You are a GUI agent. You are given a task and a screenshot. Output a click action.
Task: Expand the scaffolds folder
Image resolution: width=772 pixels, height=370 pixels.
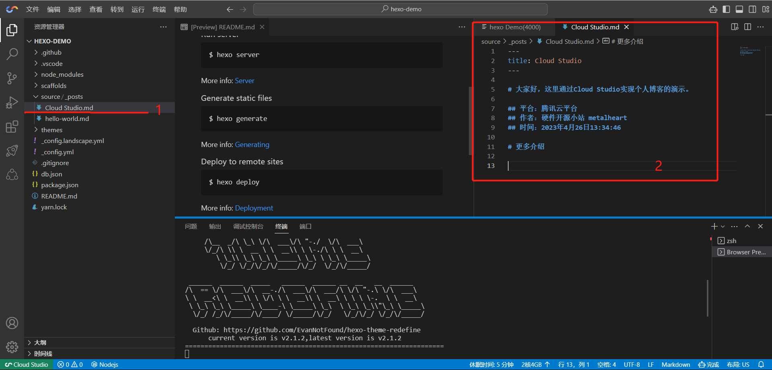[x=36, y=86]
